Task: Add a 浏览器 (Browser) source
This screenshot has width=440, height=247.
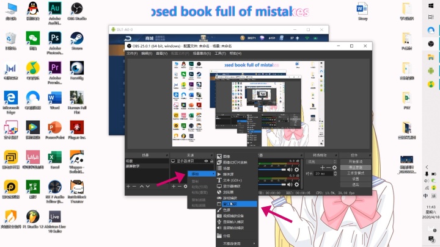Action: point(237,192)
